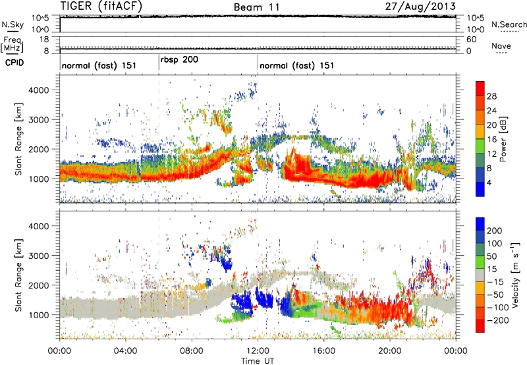Viewport: 527px width, 365px height.
Task: Click the N.Sky solid line legend sample
Action: [12, 31]
